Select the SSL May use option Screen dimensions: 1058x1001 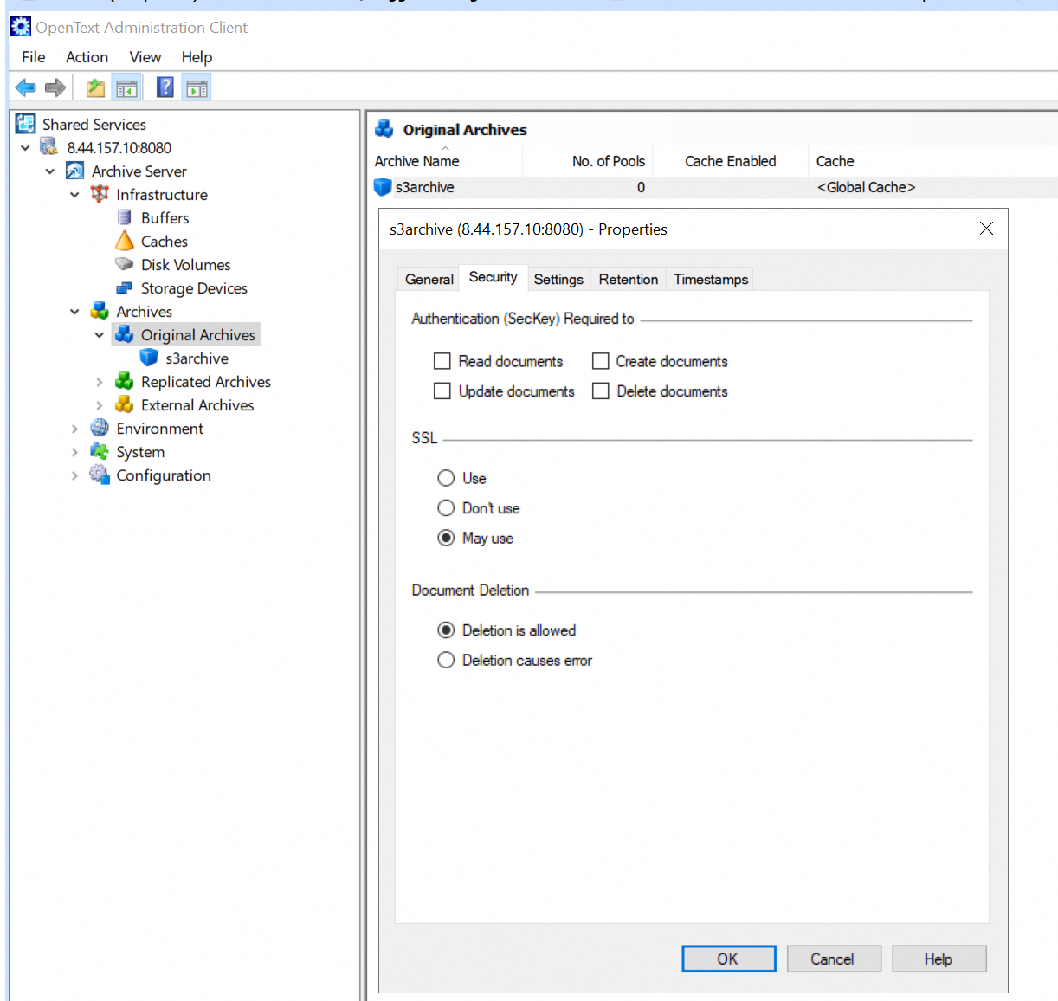click(446, 538)
